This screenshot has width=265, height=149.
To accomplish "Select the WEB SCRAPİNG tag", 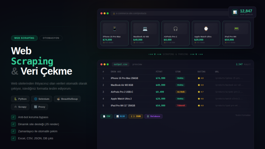I will (x=24, y=38).
